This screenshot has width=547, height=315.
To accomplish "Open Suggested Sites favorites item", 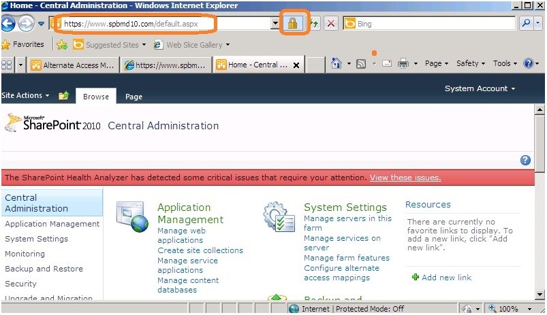I will (x=109, y=45).
